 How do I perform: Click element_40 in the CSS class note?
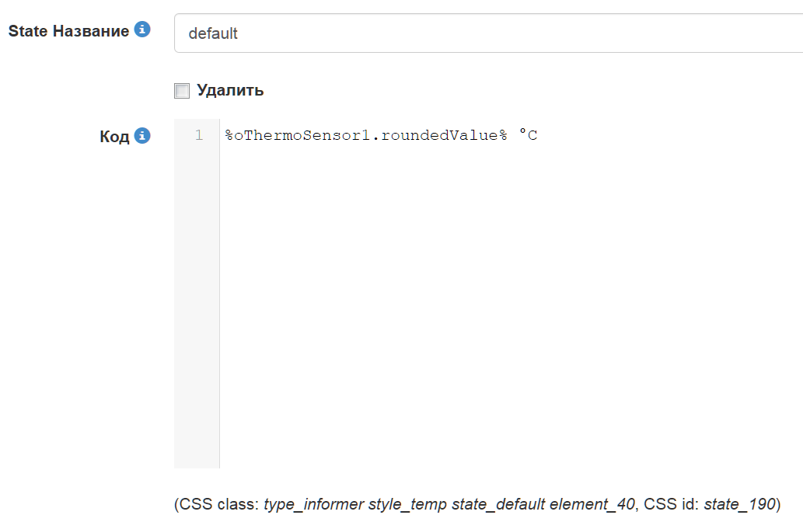(591, 504)
